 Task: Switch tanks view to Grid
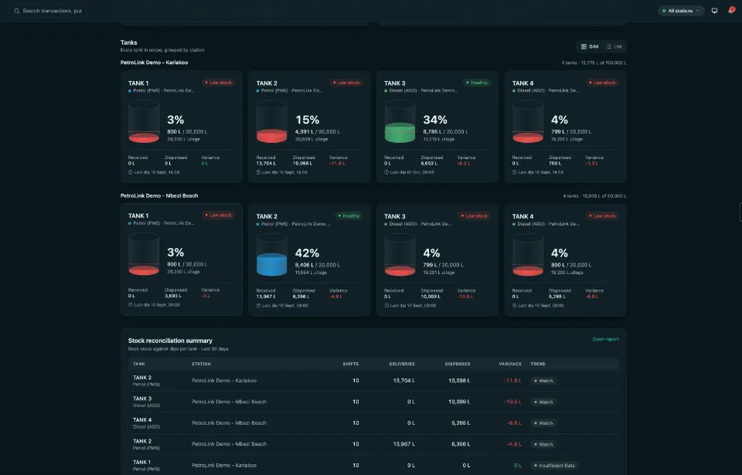coord(590,46)
